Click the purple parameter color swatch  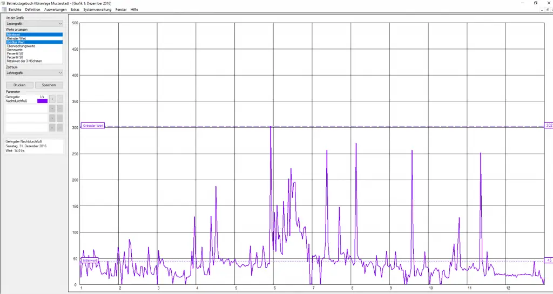pos(42,100)
